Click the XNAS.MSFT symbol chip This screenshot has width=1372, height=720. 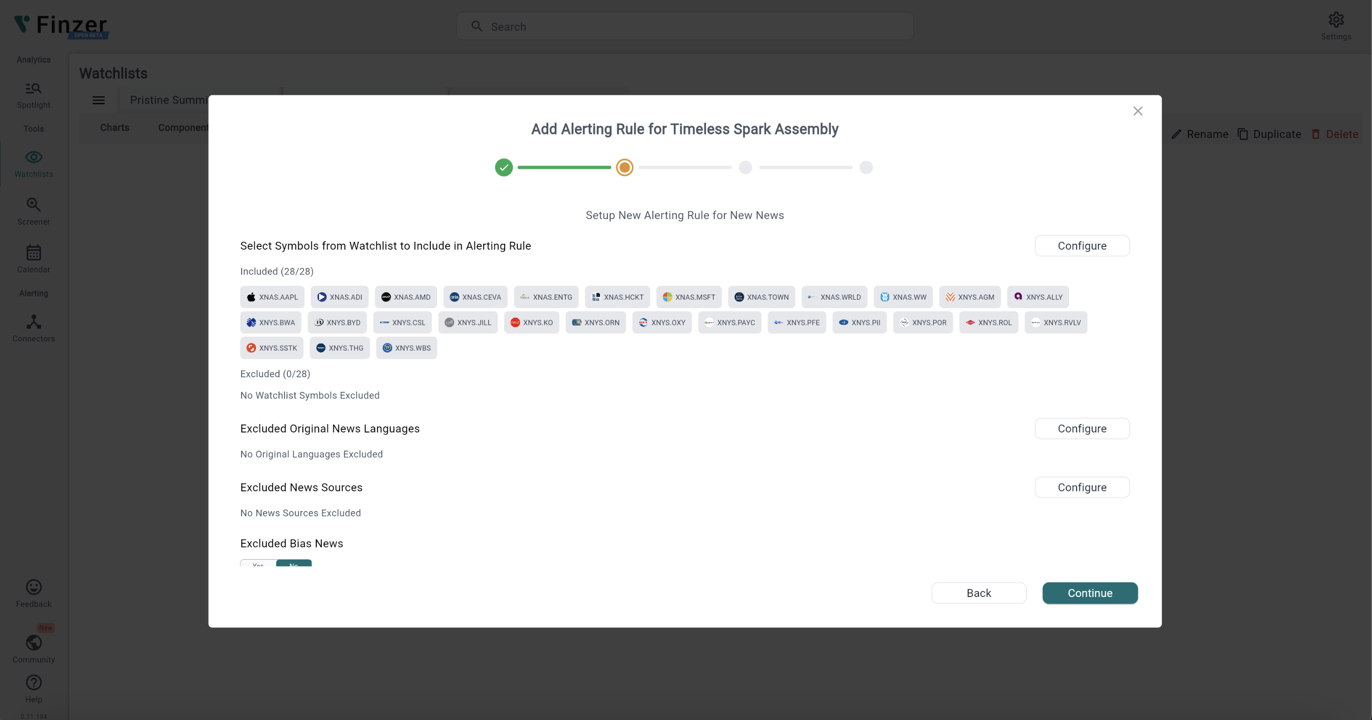(689, 297)
